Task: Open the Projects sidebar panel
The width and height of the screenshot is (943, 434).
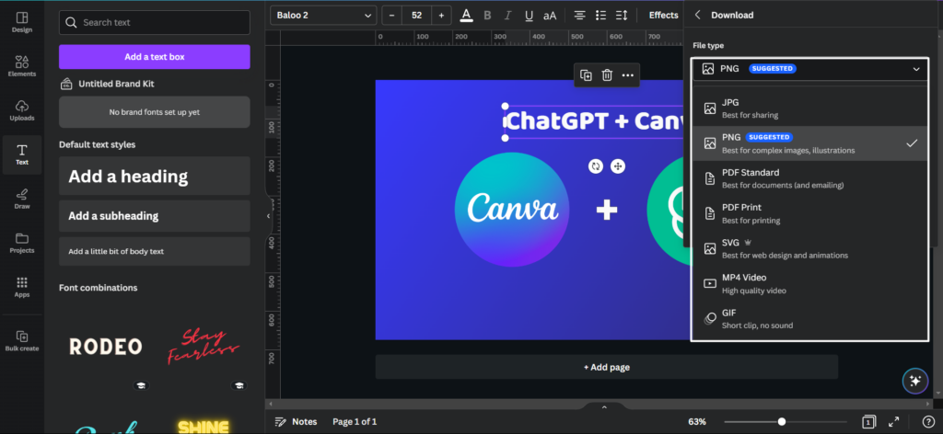Action: click(x=22, y=243)
